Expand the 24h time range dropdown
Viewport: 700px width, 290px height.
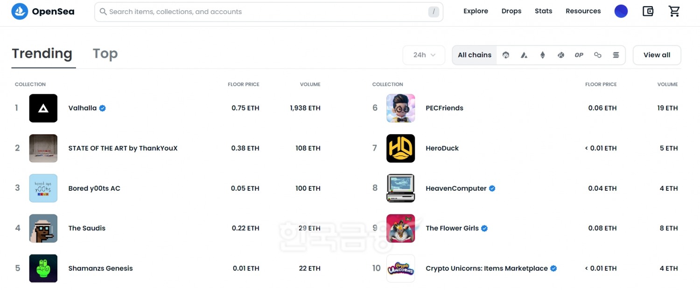pos(424,55)
